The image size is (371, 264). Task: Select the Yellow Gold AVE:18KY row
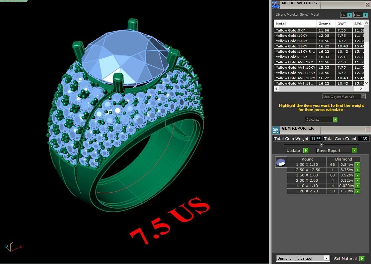(x=319, y=78)
